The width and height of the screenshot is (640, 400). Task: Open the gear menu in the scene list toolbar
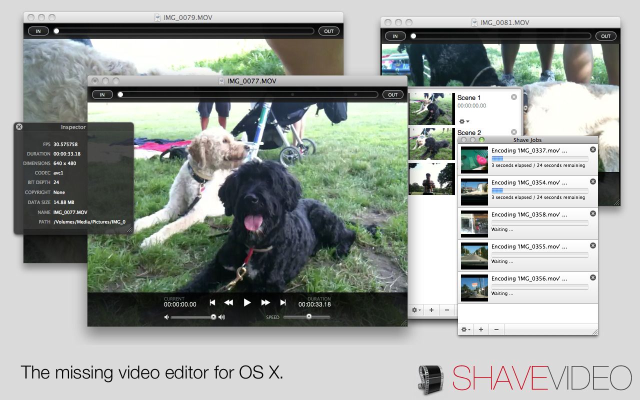tap(415, 310)
